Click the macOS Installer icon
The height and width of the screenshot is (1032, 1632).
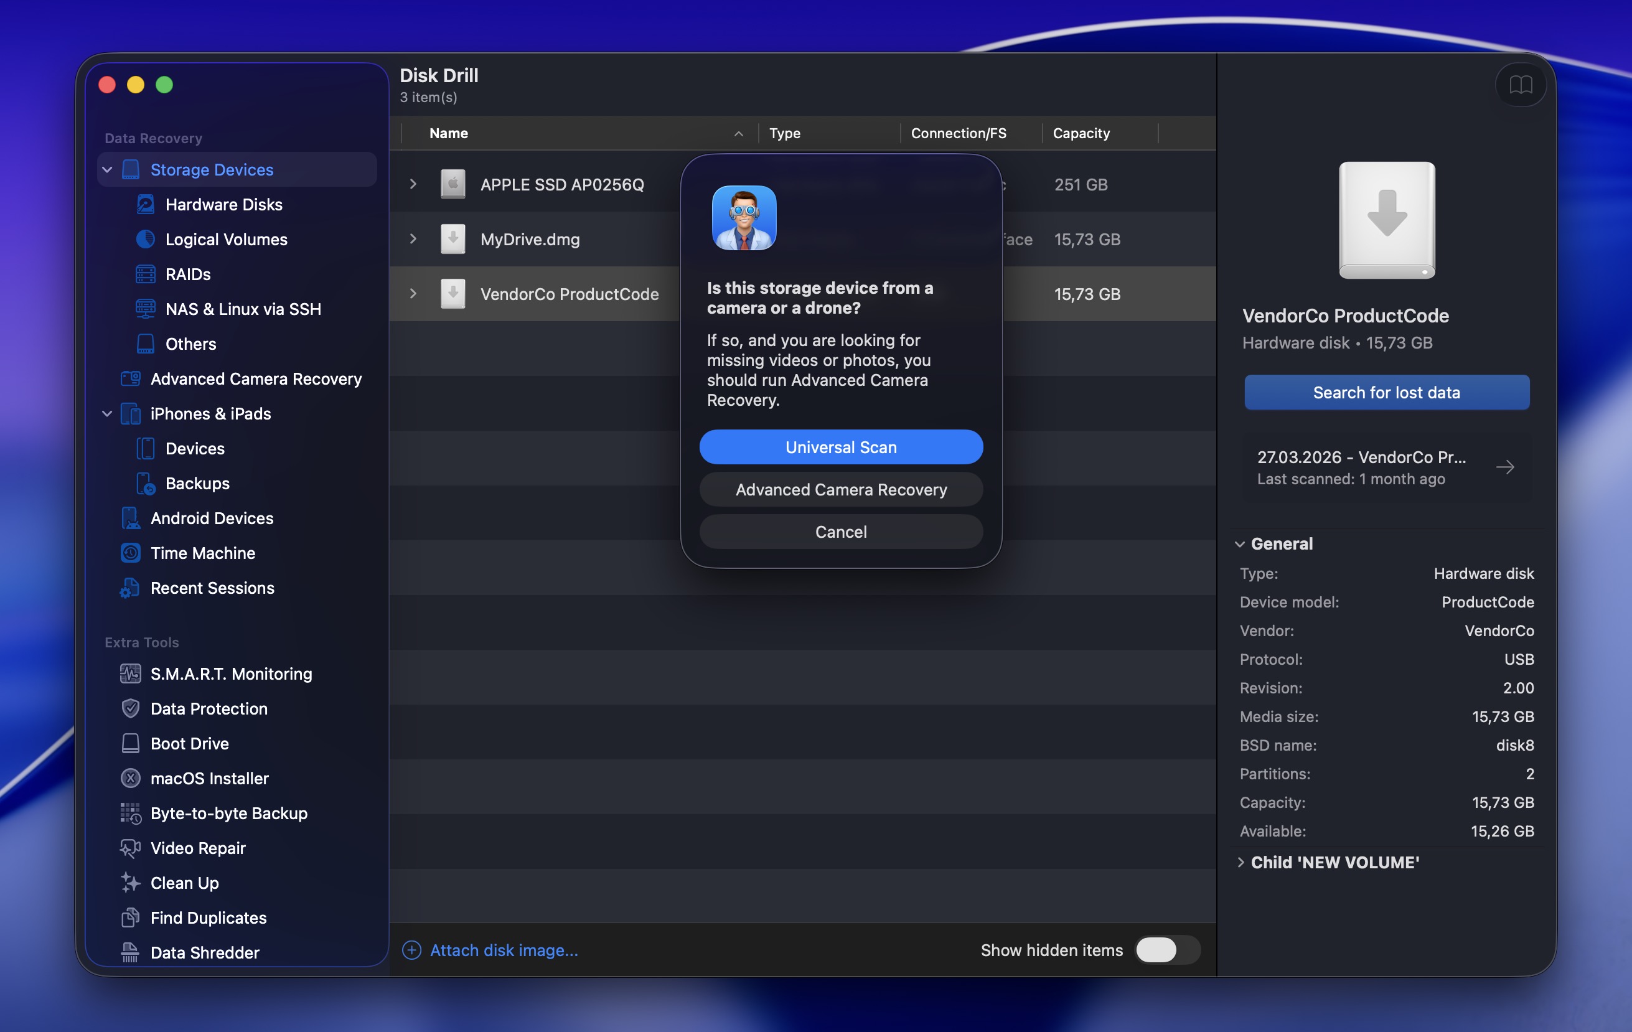[x=130, y=779]
